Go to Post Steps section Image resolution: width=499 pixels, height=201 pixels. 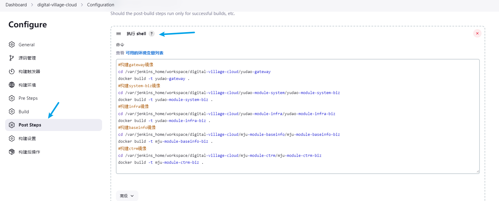(30, 125)
